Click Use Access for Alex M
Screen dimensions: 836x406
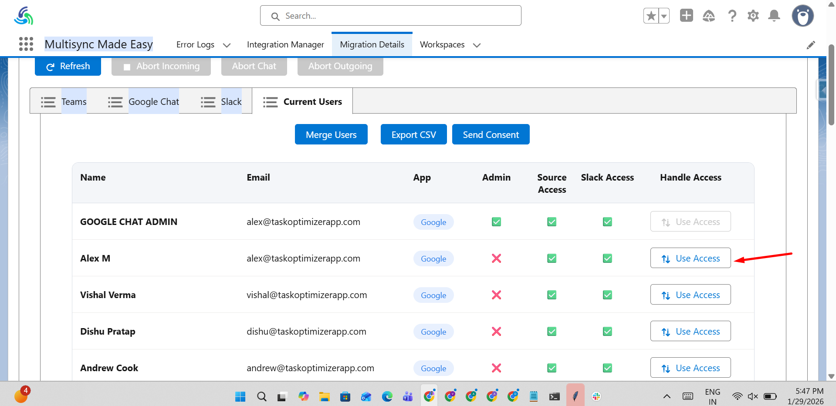click(x=690, y=258)
